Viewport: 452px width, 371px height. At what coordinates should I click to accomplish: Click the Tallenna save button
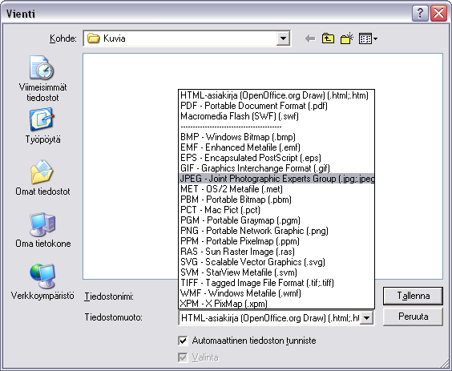413,296
